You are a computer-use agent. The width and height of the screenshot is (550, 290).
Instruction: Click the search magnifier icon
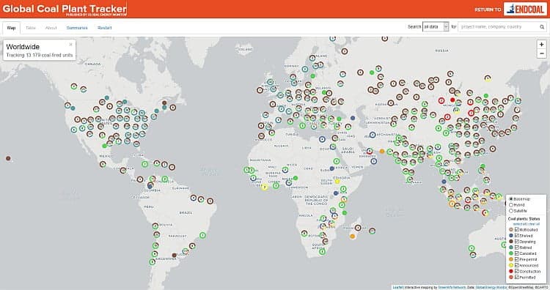(x=542, y=26)
